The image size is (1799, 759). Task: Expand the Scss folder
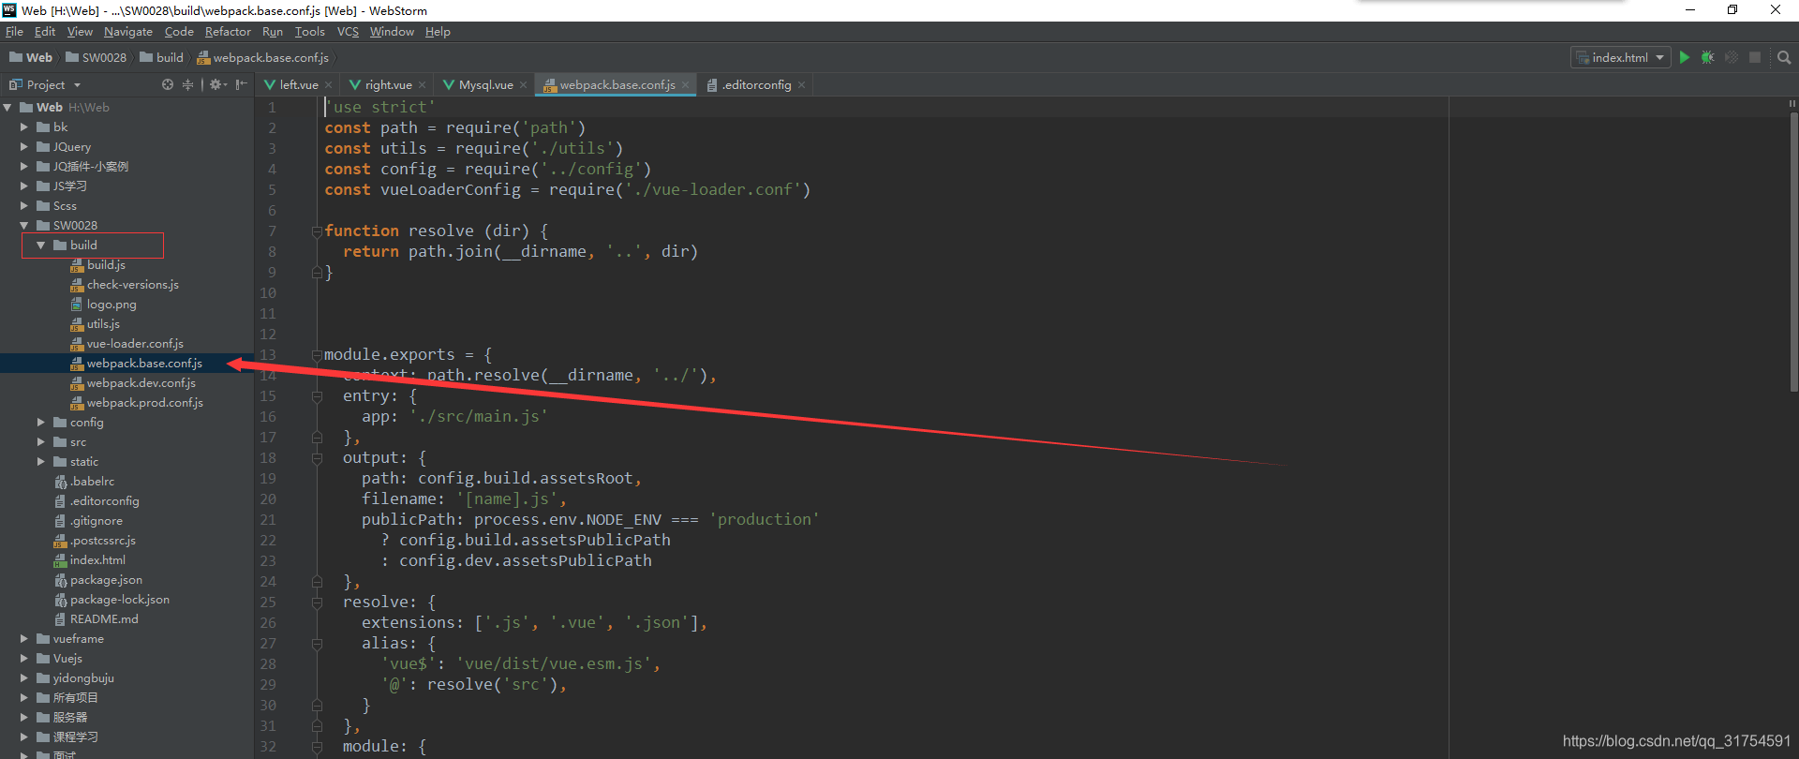point(23,205)
